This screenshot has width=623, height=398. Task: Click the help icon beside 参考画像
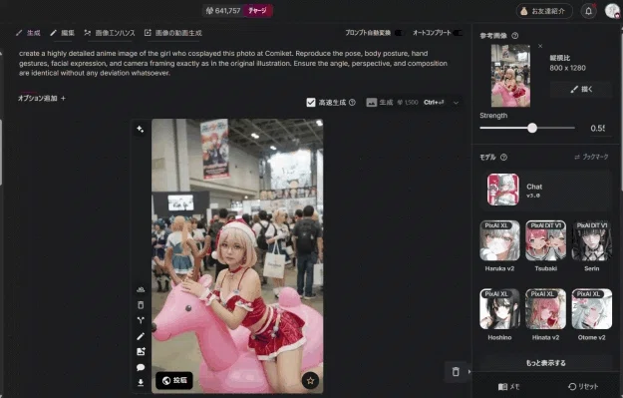click(x=515, y=36)
